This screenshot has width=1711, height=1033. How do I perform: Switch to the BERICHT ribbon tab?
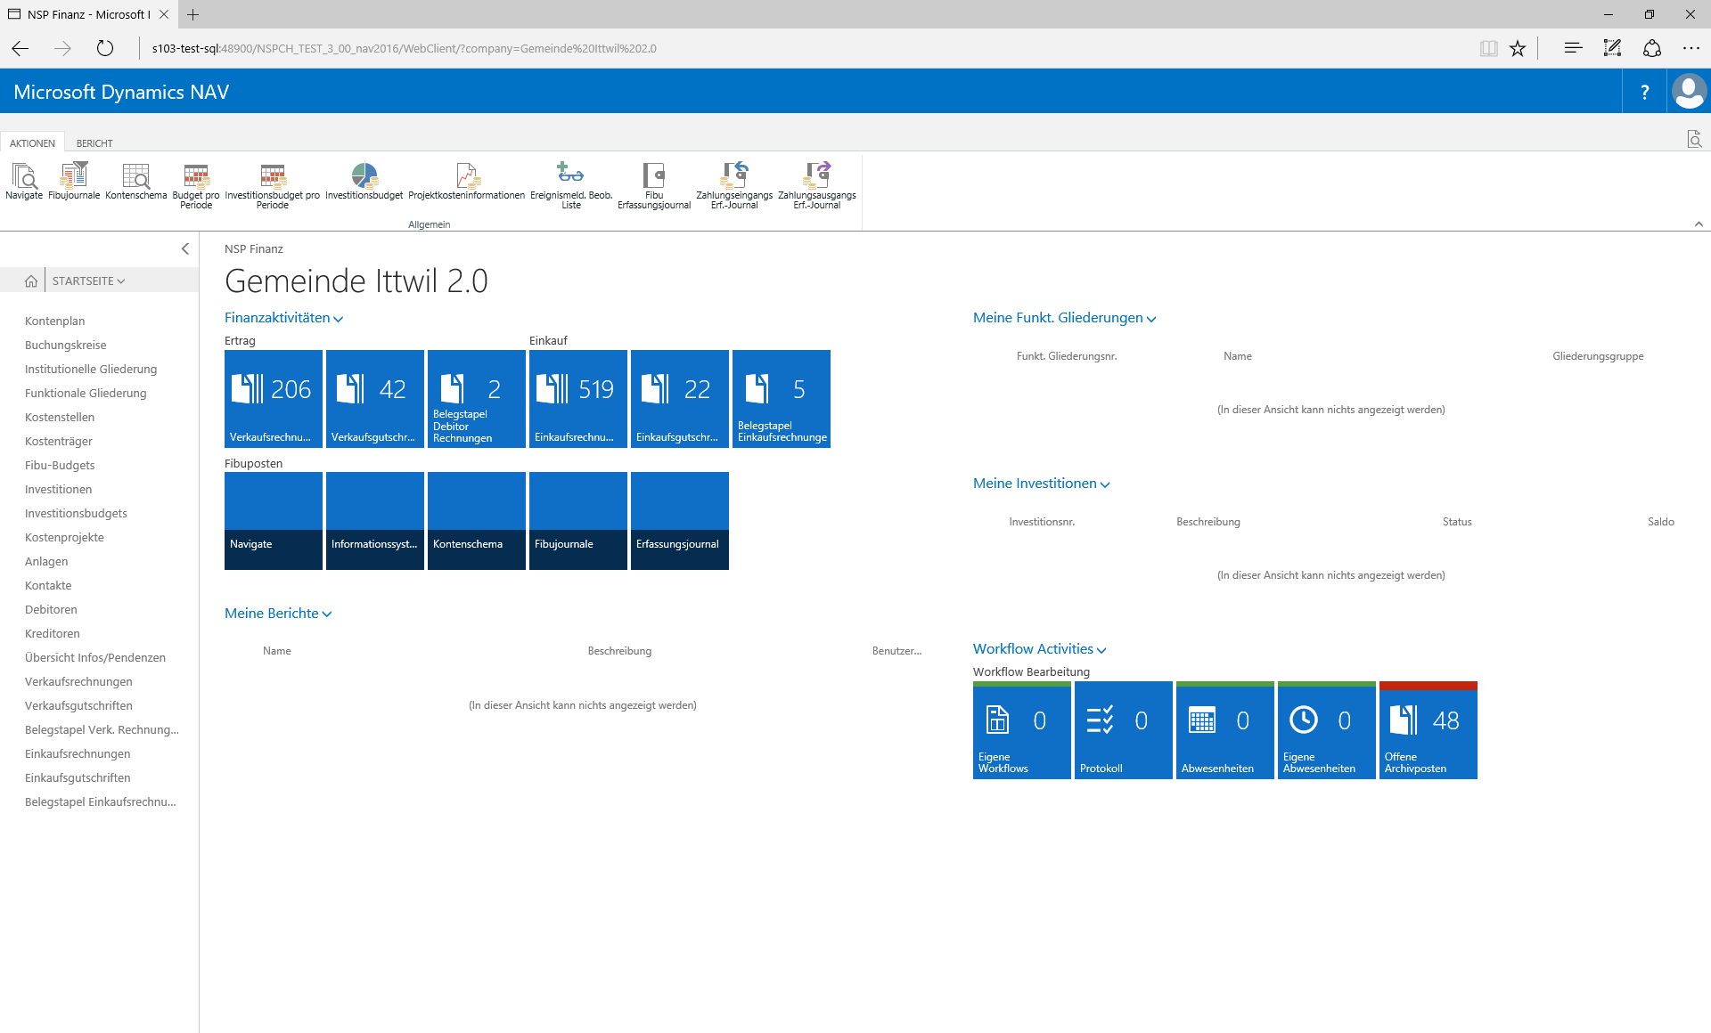[x=94, y=142]
